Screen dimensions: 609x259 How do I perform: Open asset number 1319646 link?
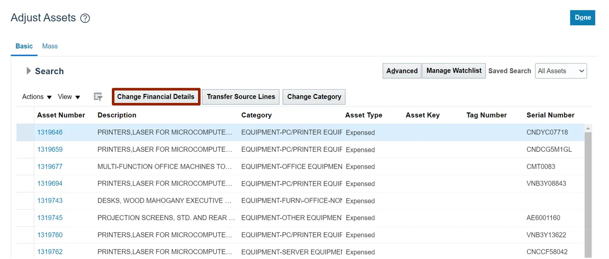point(50,133)
